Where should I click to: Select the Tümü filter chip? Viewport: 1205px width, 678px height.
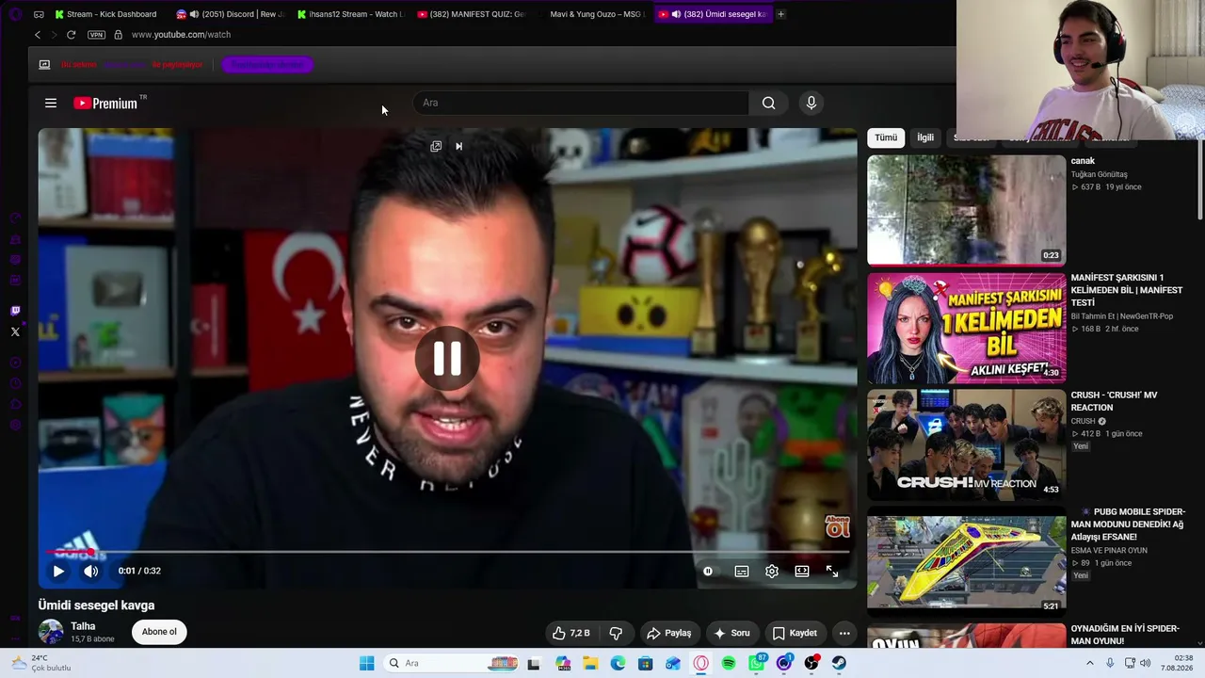point(886,137)
